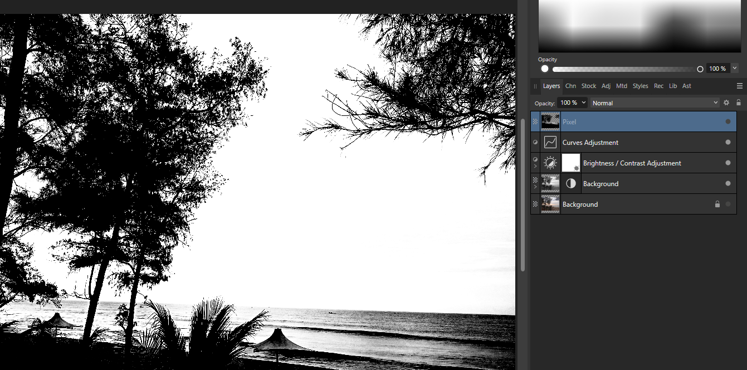Click the white mask thumbnail on Brightness / Contrast layer

571,163
